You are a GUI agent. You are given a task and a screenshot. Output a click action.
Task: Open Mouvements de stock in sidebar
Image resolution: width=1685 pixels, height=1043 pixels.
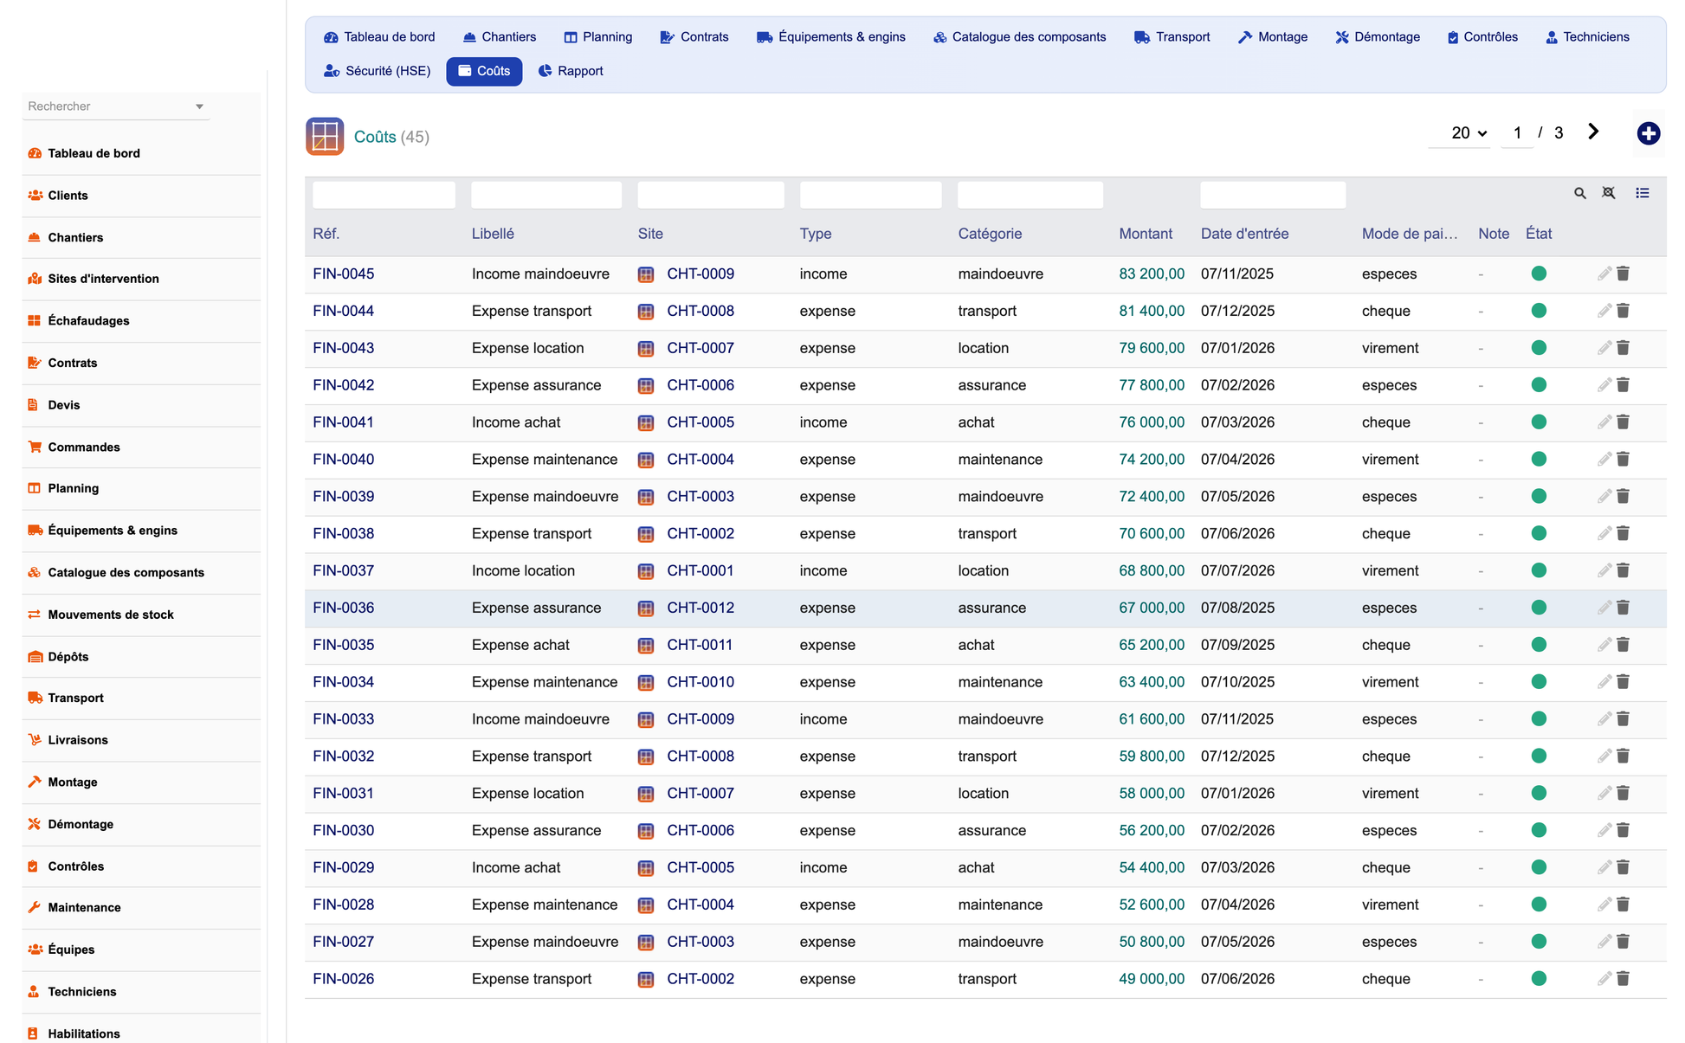pyautogui.click(x=111, y=615)
